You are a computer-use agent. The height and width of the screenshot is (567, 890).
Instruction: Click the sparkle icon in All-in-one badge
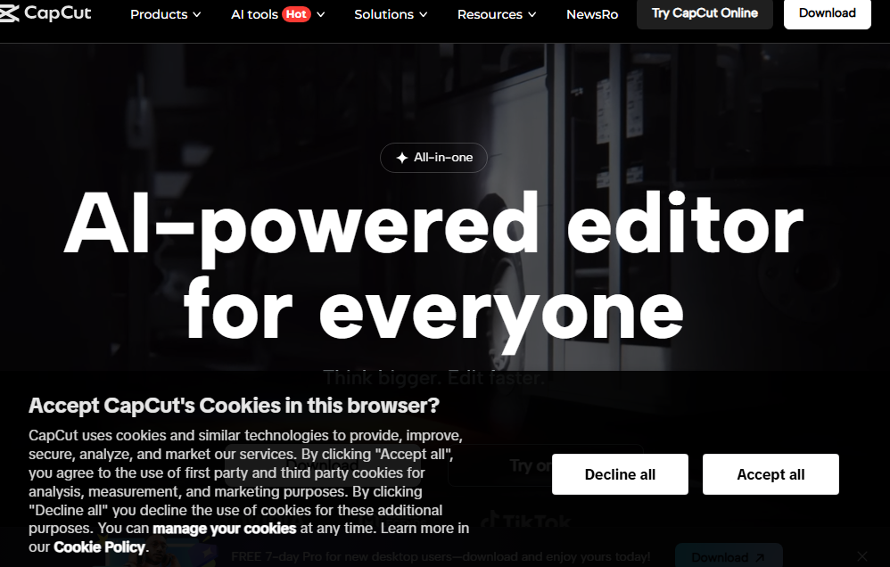tap(401, 158)
